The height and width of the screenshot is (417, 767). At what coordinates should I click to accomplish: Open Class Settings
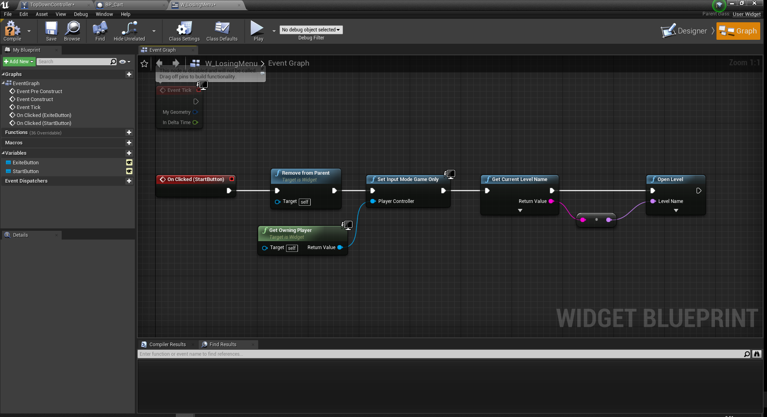click(184, 31)
